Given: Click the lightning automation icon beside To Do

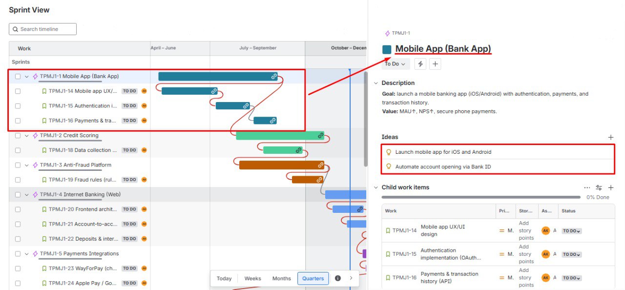Looking at the screenshot, I should pos(420,64).
